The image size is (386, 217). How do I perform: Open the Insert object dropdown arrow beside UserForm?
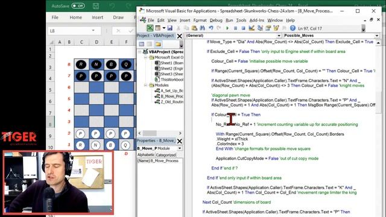click(163, 28)
